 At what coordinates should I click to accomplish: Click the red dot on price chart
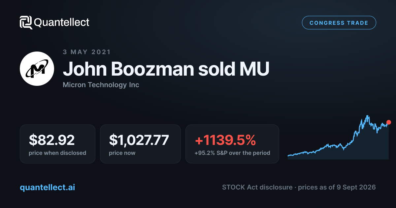coord(388,122)
